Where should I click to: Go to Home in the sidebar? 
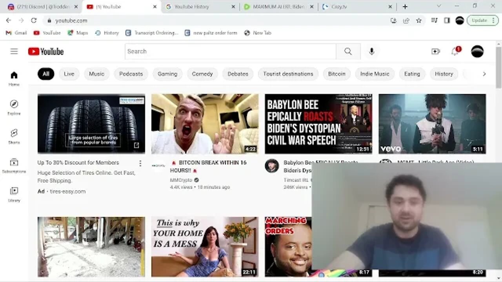[14, 78]
